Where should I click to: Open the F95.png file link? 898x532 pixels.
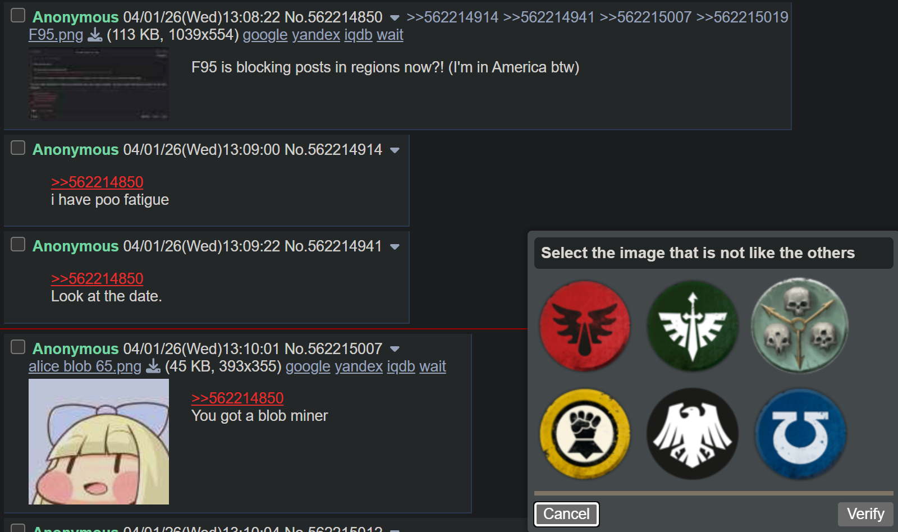56,35
